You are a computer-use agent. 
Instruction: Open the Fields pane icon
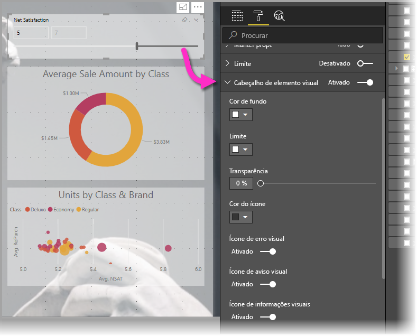(237, 16)
